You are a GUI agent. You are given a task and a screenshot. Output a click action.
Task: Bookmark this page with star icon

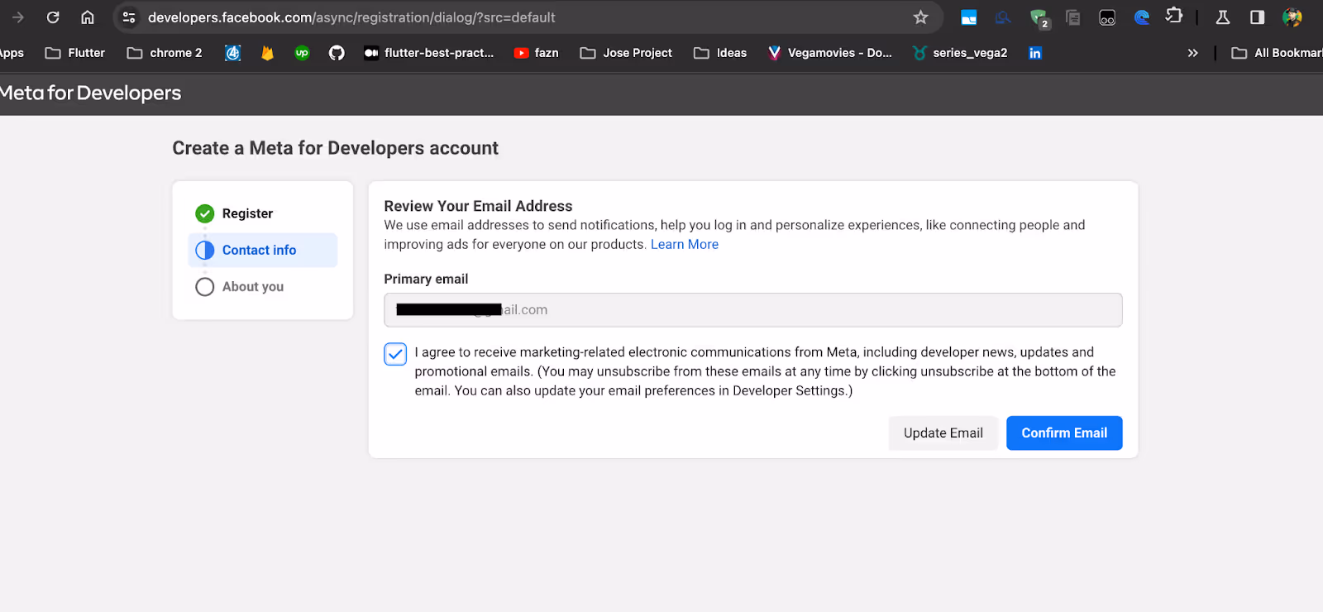pos(920,17)
